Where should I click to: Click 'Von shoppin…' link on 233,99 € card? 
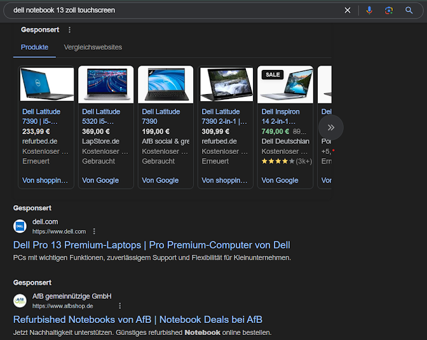[x=45, y=180]
